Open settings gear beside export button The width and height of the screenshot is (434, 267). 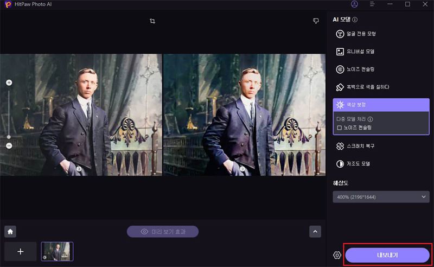tap(337, 255)
